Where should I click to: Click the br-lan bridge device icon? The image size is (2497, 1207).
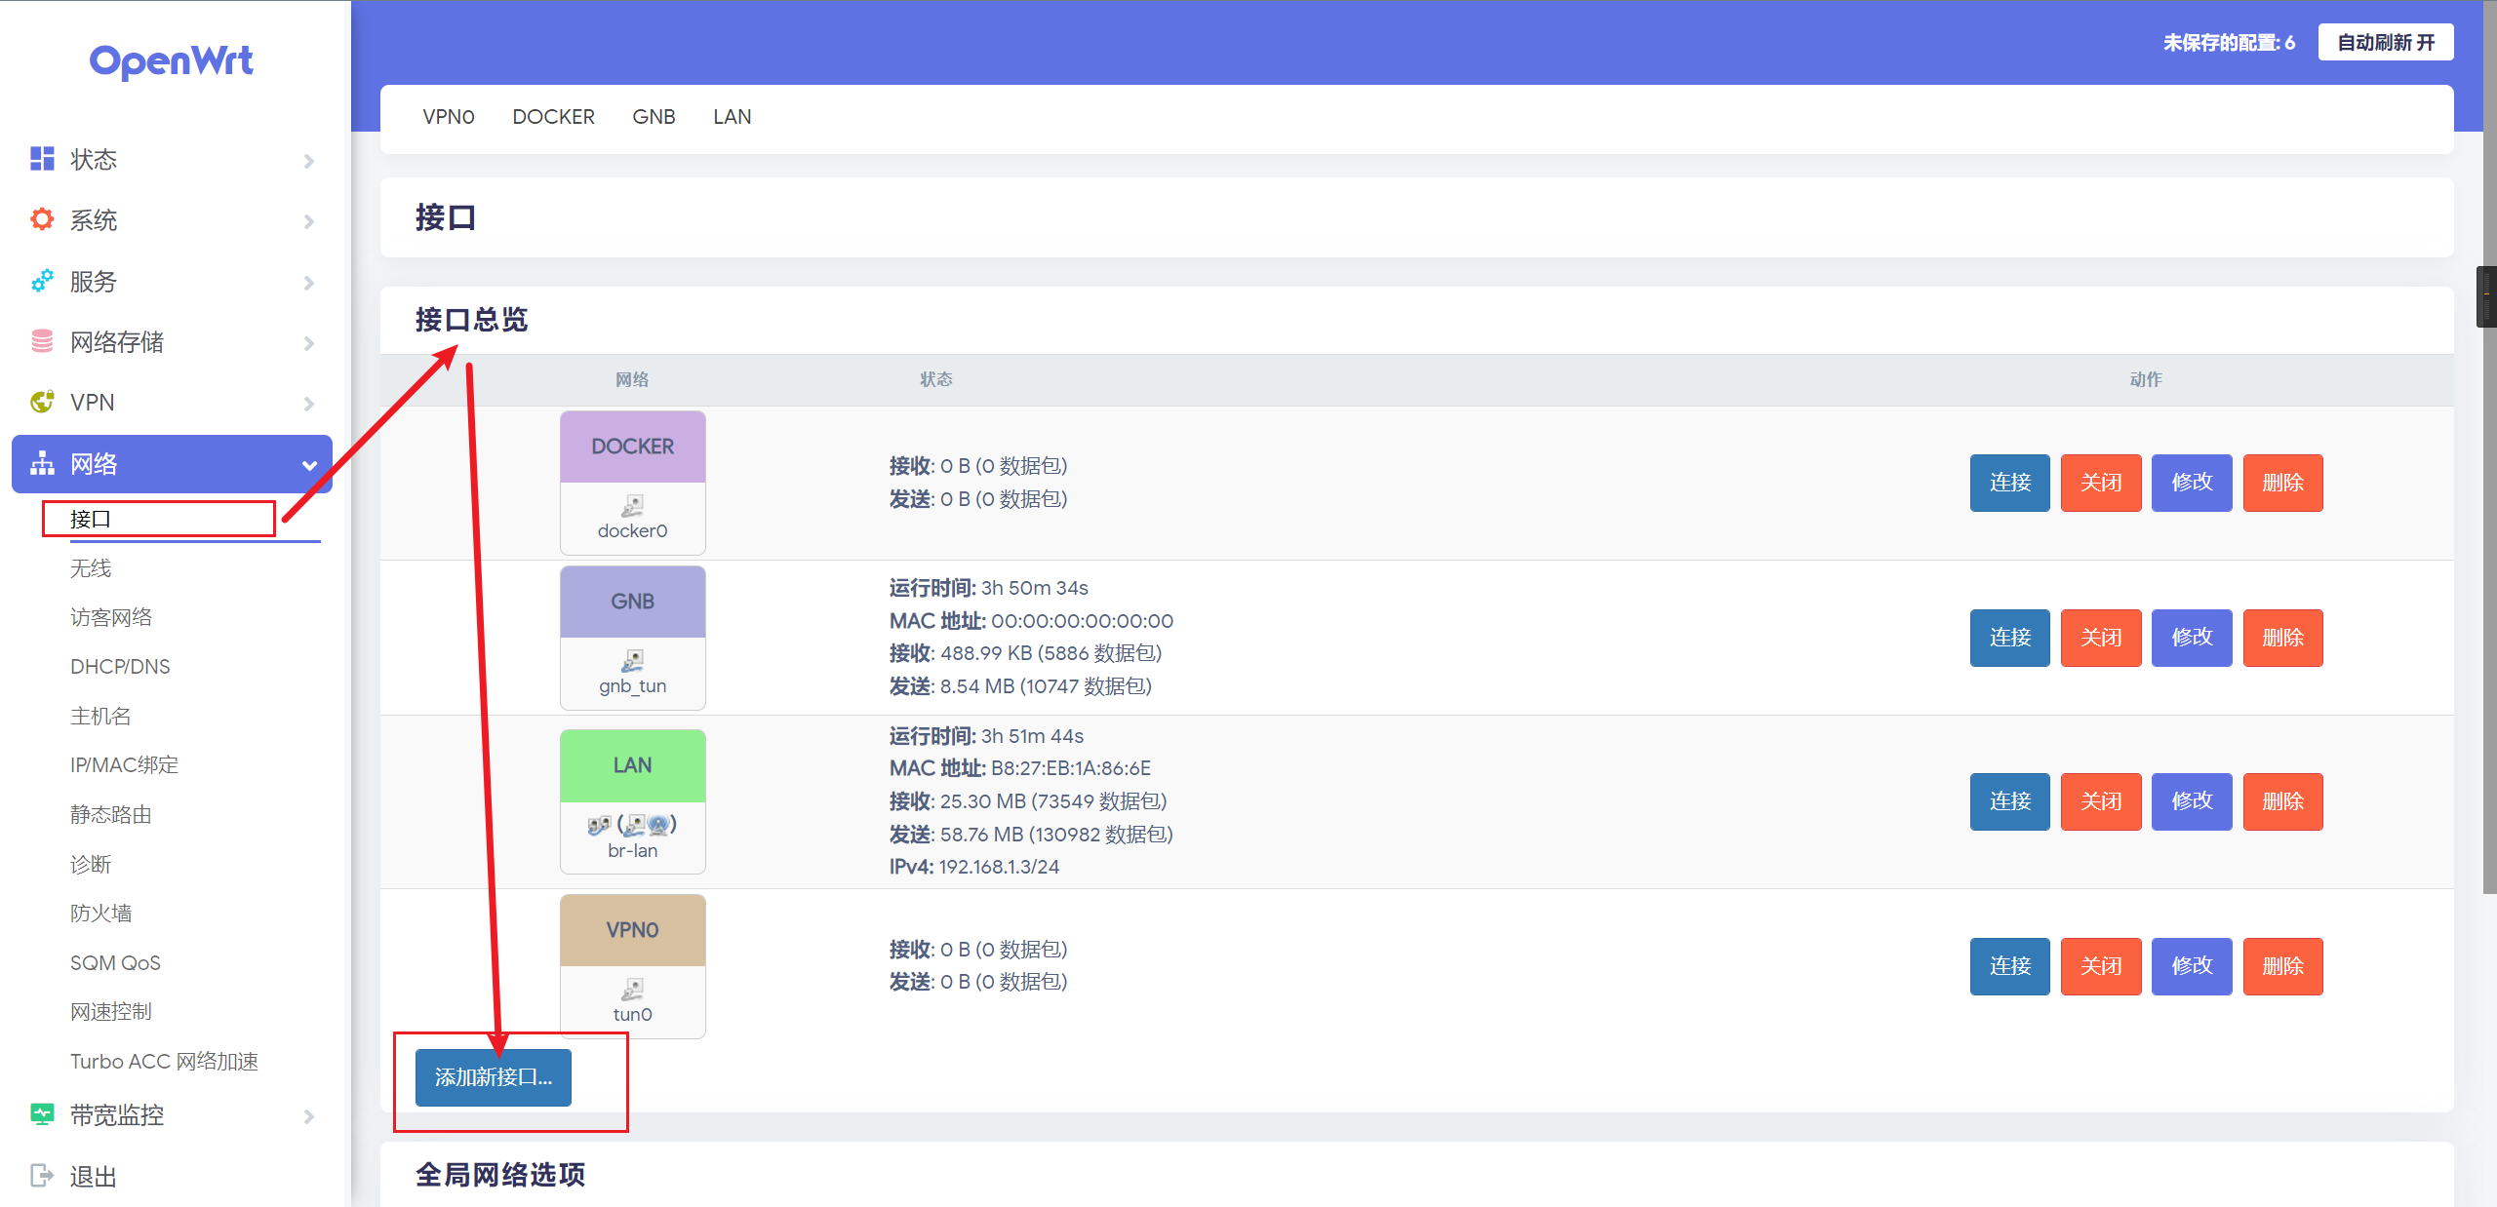632,827
